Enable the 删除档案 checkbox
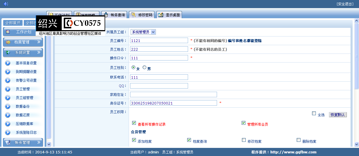This screenshot has width=359, height=156. coord(298,140)
